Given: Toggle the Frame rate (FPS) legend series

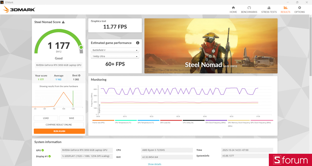Looking at the screenshot, I should [103, 122].
